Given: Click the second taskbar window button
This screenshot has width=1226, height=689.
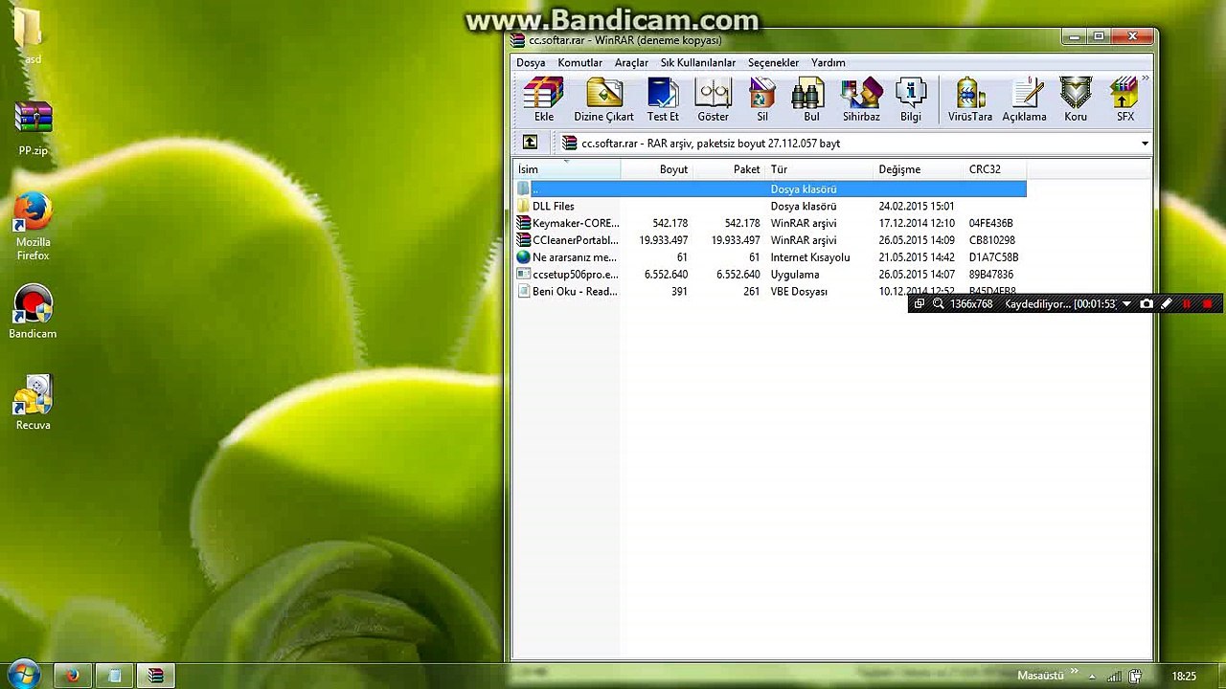Looking at the screenshot, I should [114, 676].
